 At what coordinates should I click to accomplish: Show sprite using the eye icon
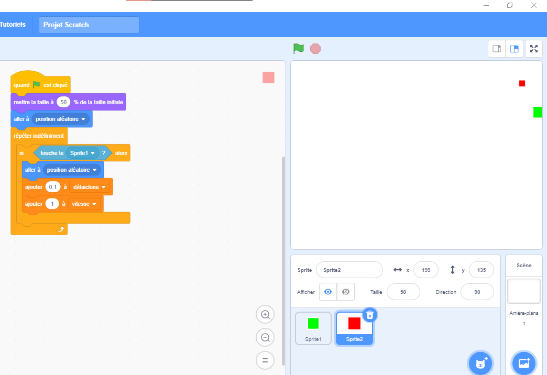[328, 292]
